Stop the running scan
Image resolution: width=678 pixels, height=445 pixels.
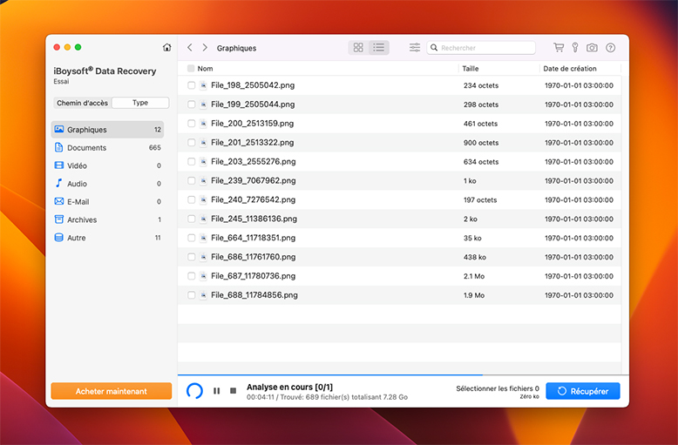[x=233, y=390]
